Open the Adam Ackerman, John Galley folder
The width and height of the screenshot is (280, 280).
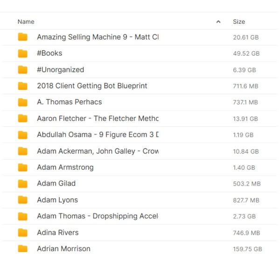pyautogui.click(x=98, y=151)
